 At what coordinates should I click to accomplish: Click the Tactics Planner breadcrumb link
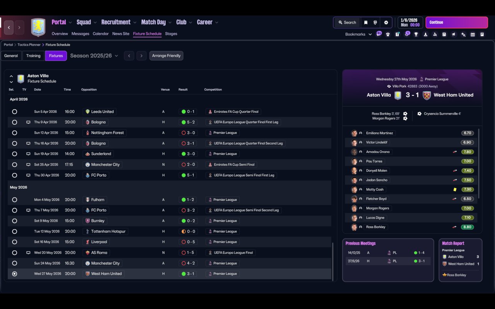coord(29,45)
